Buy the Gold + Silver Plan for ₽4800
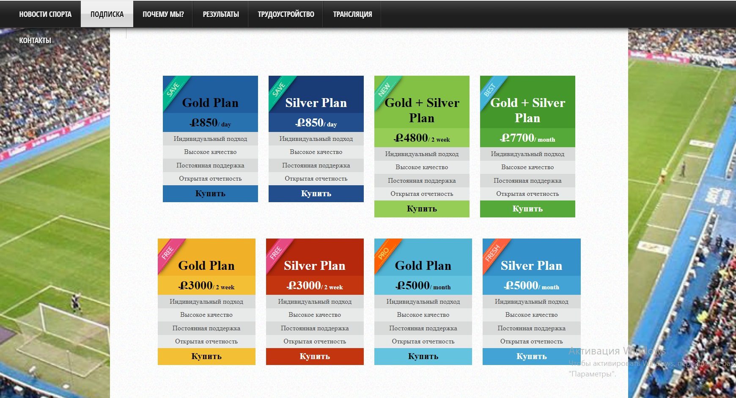Image resolution: width=736 pixels, height=398 pixels. [422, 209]
